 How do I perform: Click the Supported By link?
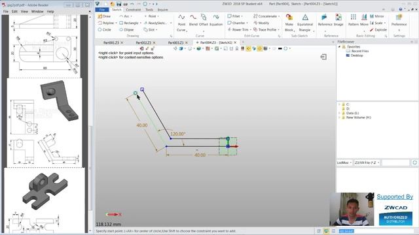(x=395, y=196)
